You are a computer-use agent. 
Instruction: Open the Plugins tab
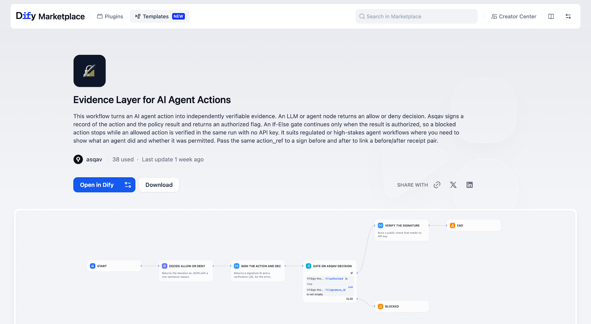coord(110,16)
